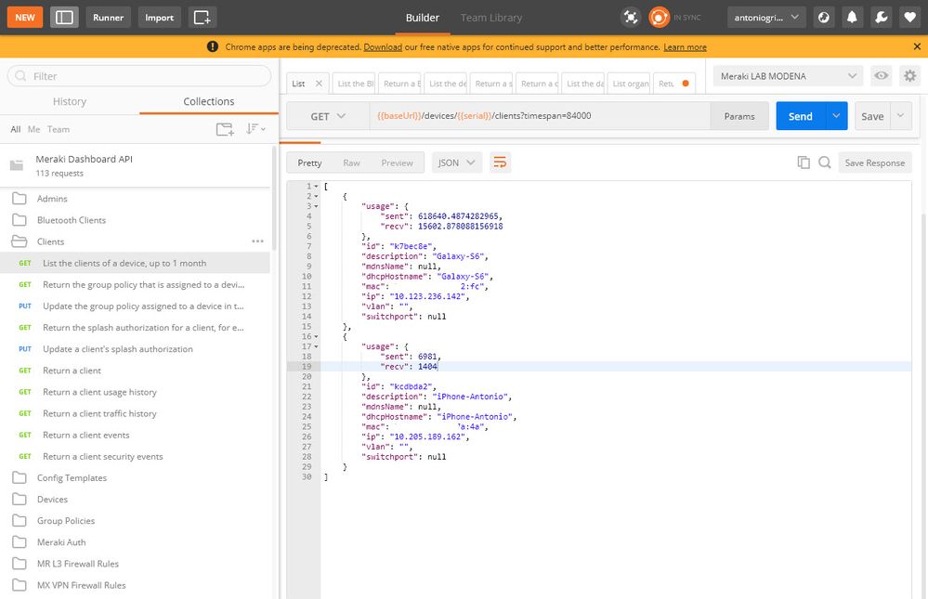Image resolution: width=928 pixels, height=599 pixels.
Task: Expand the Group Policies folder
Action: pyautogui.click(x=136, y=521)
